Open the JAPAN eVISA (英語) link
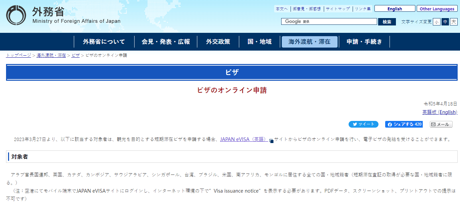Screen dimensions: 460x204 (x=244, y=139)
